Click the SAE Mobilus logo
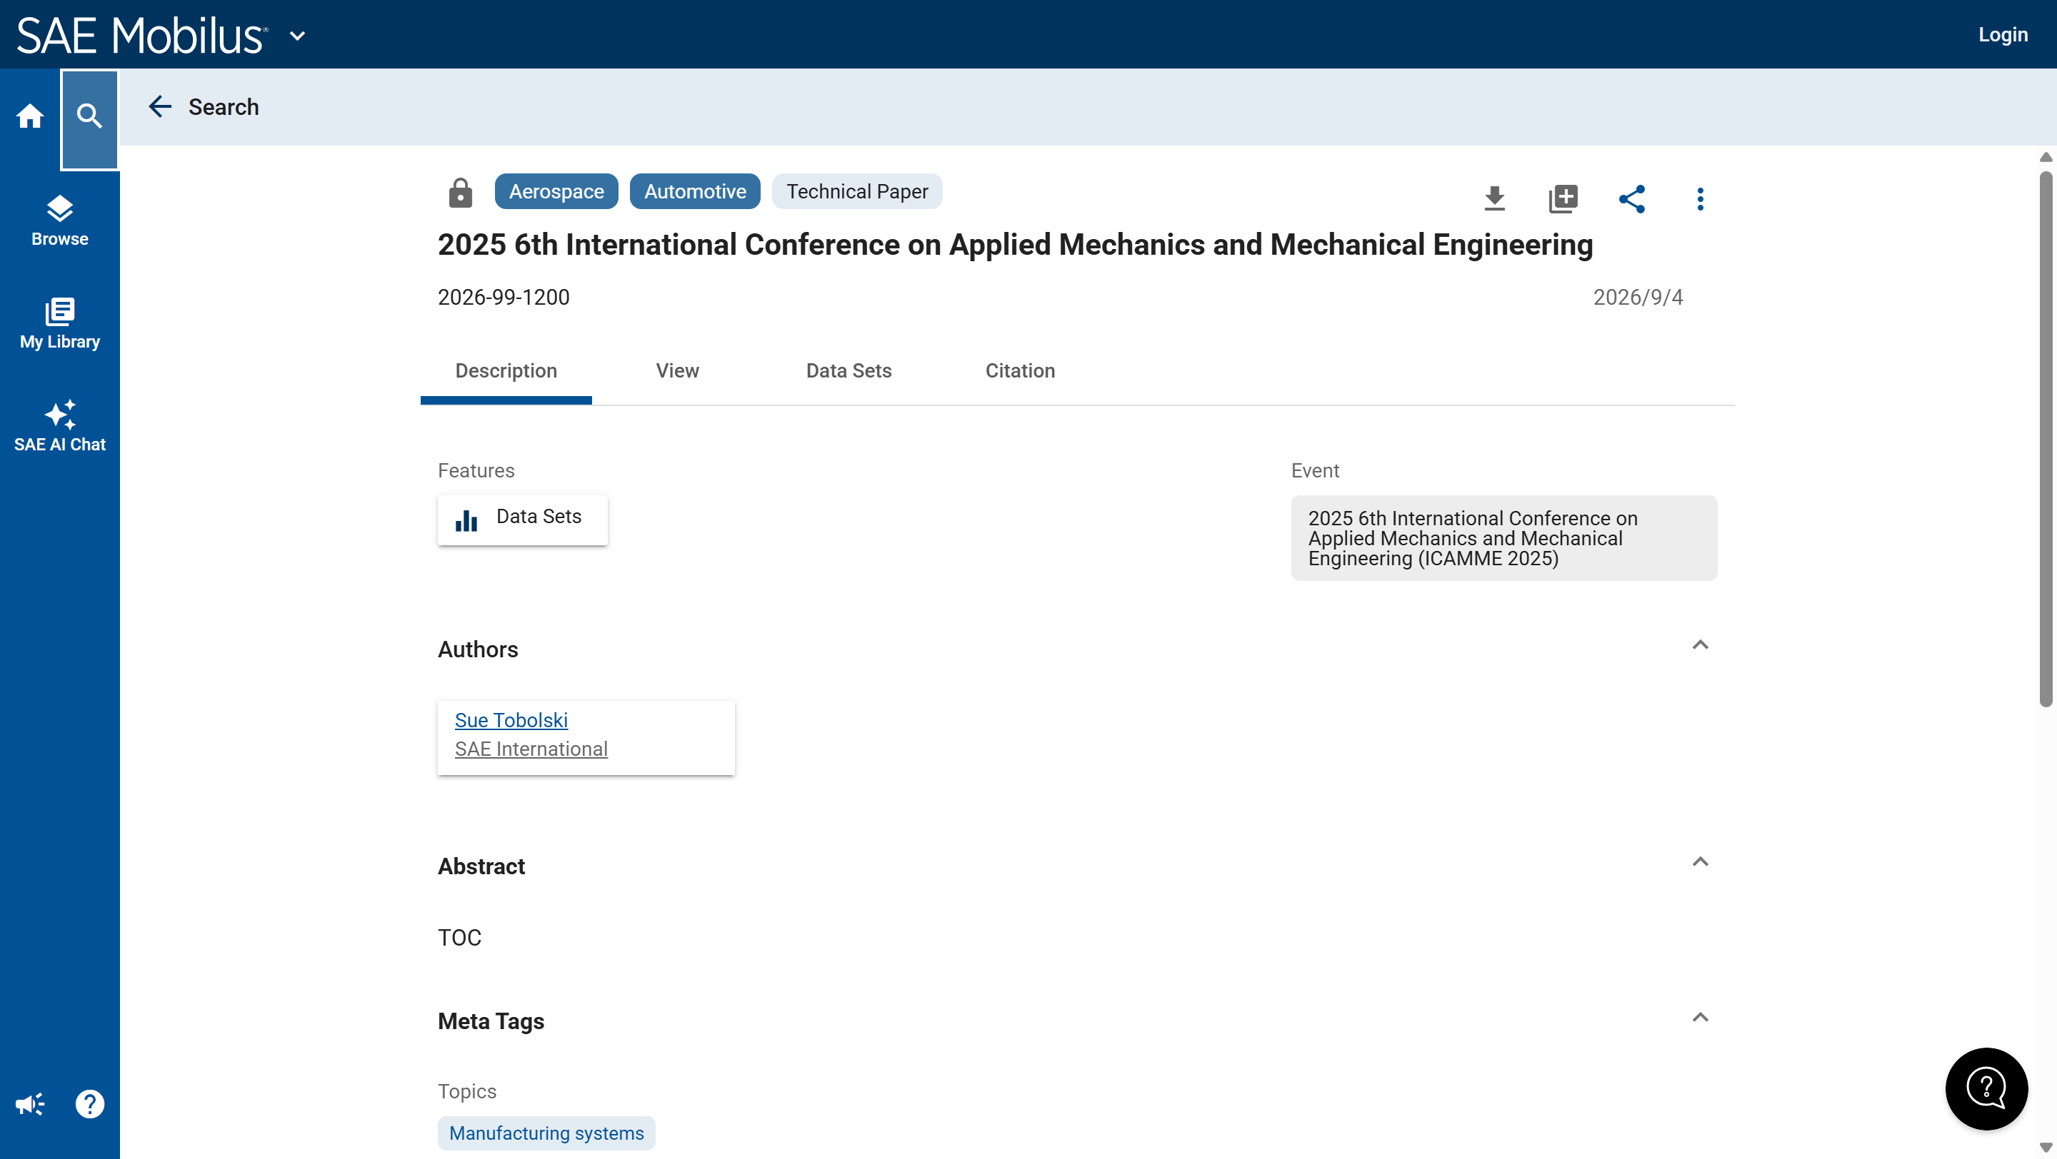 tap(141, 36)
